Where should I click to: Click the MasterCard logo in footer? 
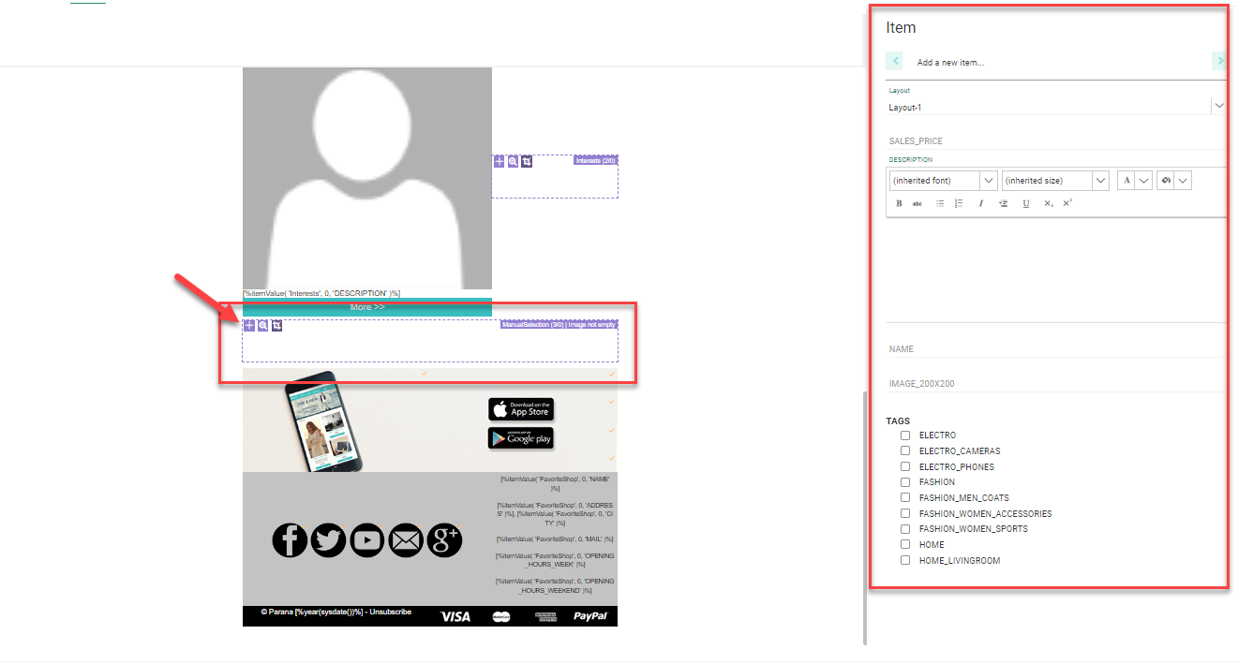(501, 616)
